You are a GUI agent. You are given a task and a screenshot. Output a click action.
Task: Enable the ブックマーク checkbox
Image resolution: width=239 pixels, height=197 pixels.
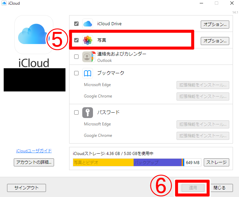[x=76, y=73]
